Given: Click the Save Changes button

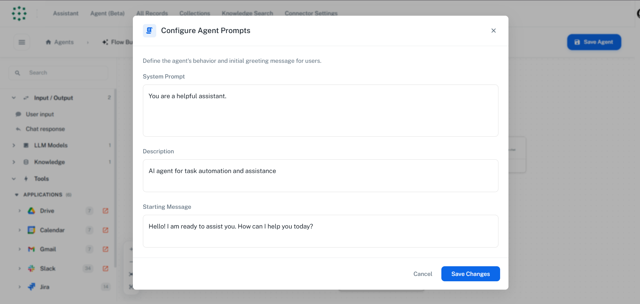Looking at the screenshot, I should point(470,274).
